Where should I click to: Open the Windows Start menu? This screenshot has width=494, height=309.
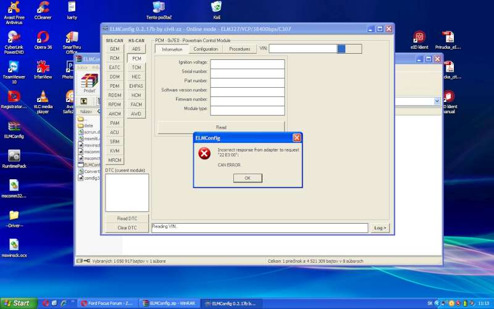point(17,303)
